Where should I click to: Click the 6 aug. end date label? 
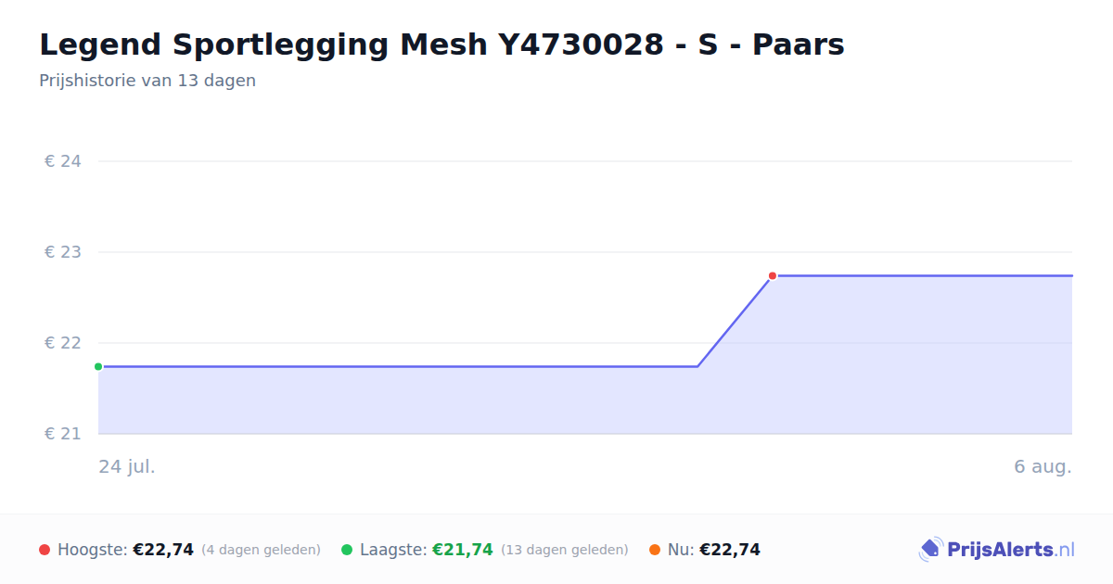click(1043, 466)
